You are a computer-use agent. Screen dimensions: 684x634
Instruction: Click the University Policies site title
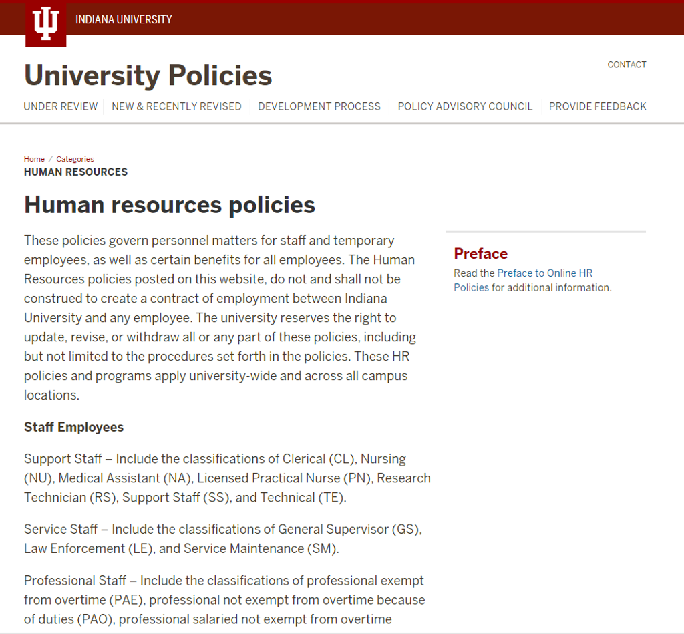click(148, 75)
